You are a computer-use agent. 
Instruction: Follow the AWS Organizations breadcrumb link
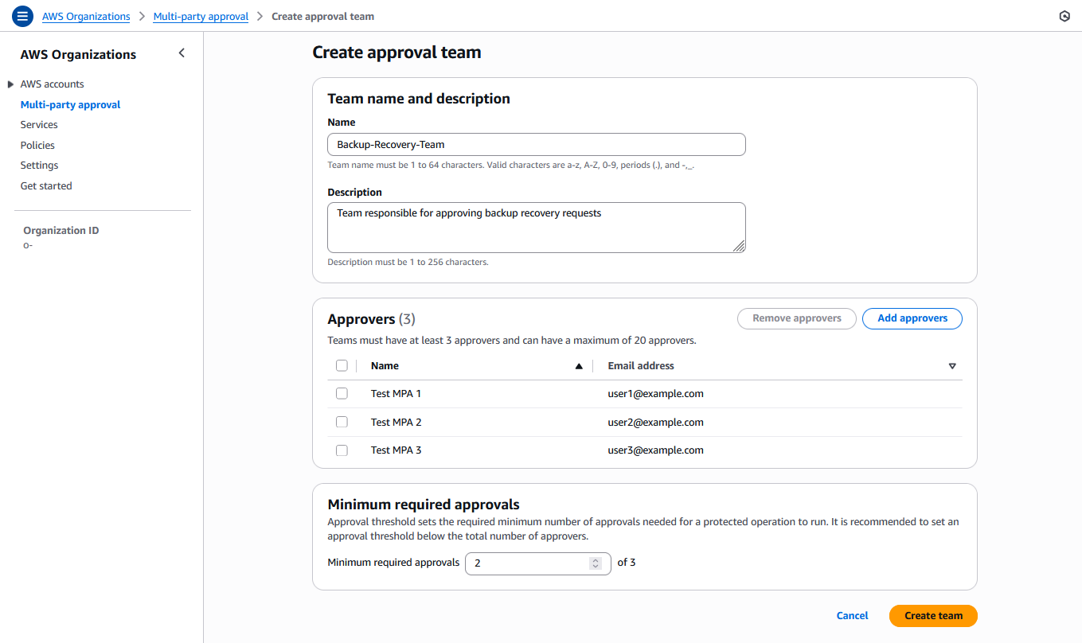(86, 16)
